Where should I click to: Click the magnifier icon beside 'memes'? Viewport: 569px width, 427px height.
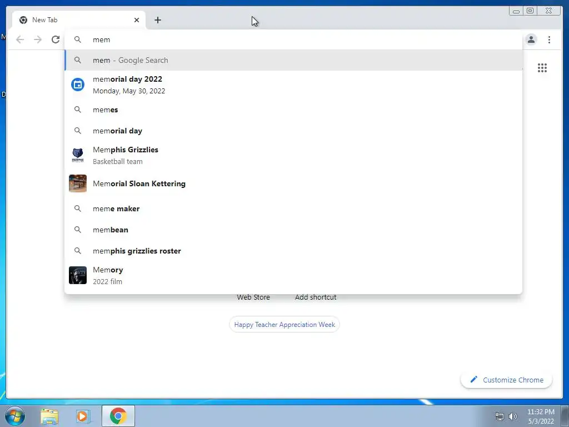78,110
